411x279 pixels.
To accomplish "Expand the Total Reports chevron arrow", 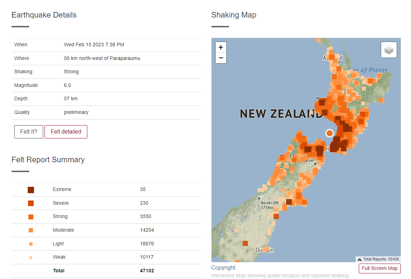I will point(360,259).
